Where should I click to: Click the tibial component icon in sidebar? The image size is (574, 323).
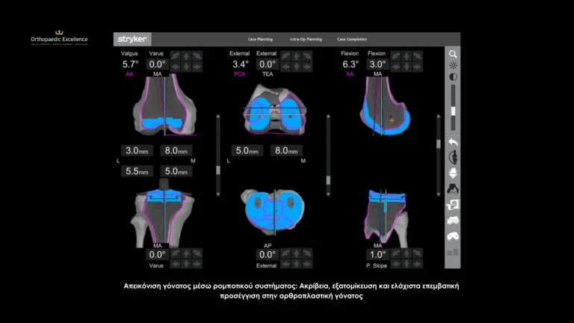click(x=453, y=236)
